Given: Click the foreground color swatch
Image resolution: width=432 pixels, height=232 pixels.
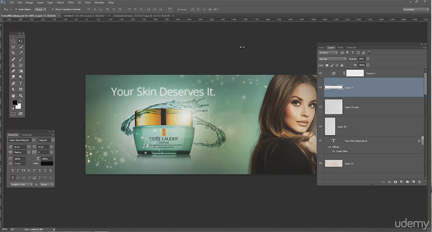Looking at the screenshot, I should click(x=15, y=103).
